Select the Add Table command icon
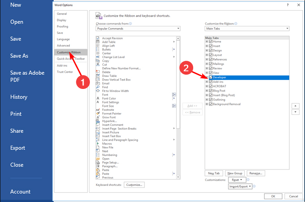The height and width of the screenshot is (202, 305). [x=98, y=42]
